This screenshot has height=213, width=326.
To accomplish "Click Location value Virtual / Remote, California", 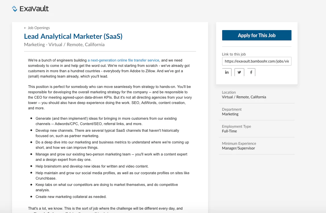I will [x=244, y=97].
